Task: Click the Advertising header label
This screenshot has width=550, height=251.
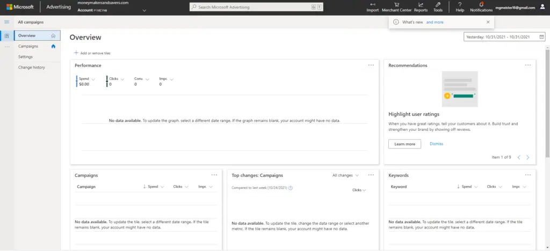Action: (x=58, y=7)
